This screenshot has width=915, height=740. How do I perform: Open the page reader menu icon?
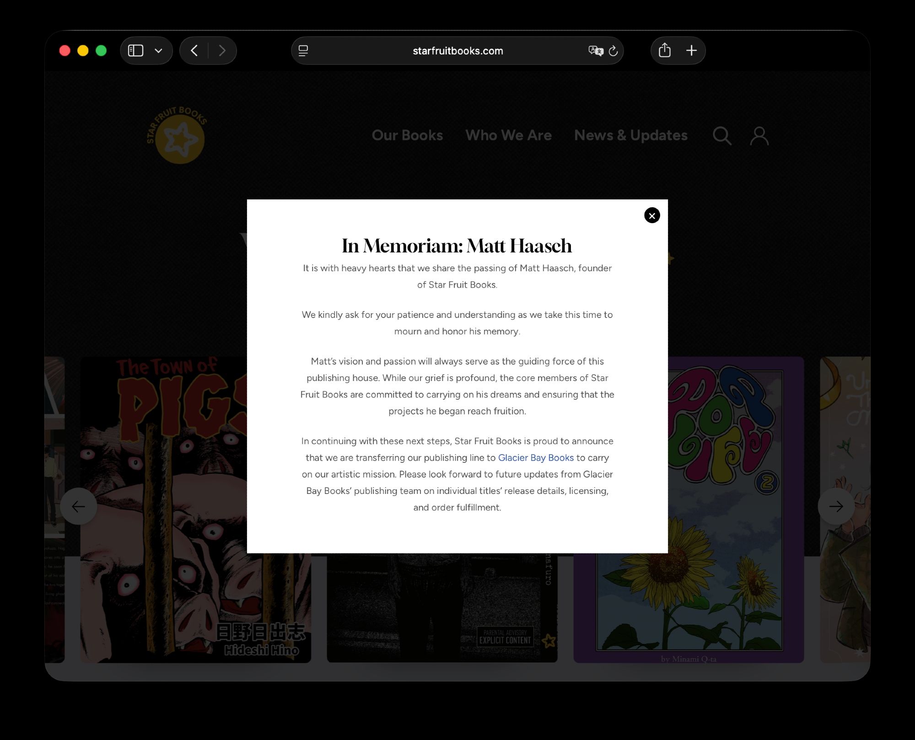(303, 51)
